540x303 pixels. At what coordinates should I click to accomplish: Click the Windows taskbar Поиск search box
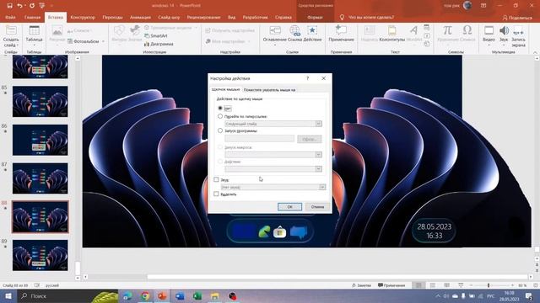click(x=67, y=296)
